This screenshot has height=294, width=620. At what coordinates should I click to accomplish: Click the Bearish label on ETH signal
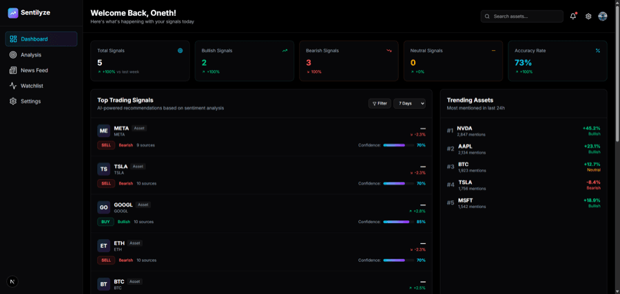pos(126,260)
